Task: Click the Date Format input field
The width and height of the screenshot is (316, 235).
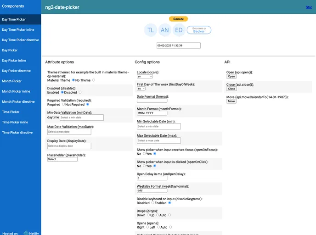Action: pyautogui.click(x=152, y=101)
